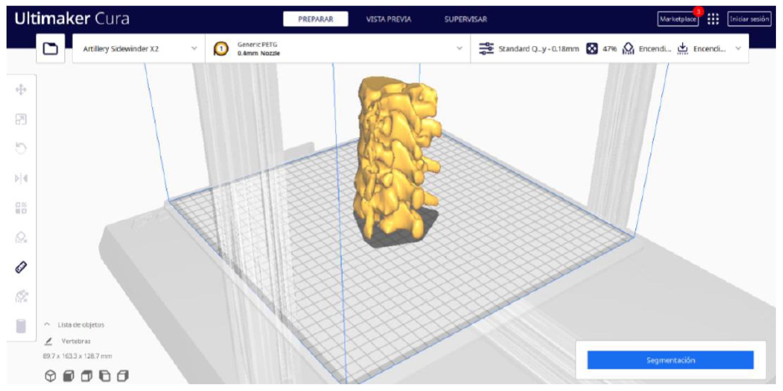
Task: Select the Support Blocker tool
Action: [21, 238]
